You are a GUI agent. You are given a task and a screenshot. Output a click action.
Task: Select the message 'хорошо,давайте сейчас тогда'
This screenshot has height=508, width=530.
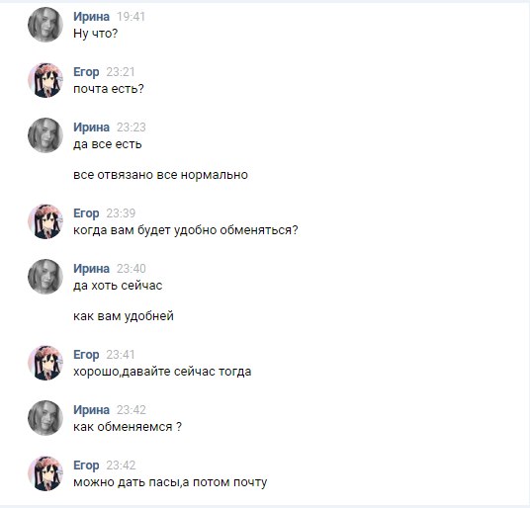[x=162, y=372]
